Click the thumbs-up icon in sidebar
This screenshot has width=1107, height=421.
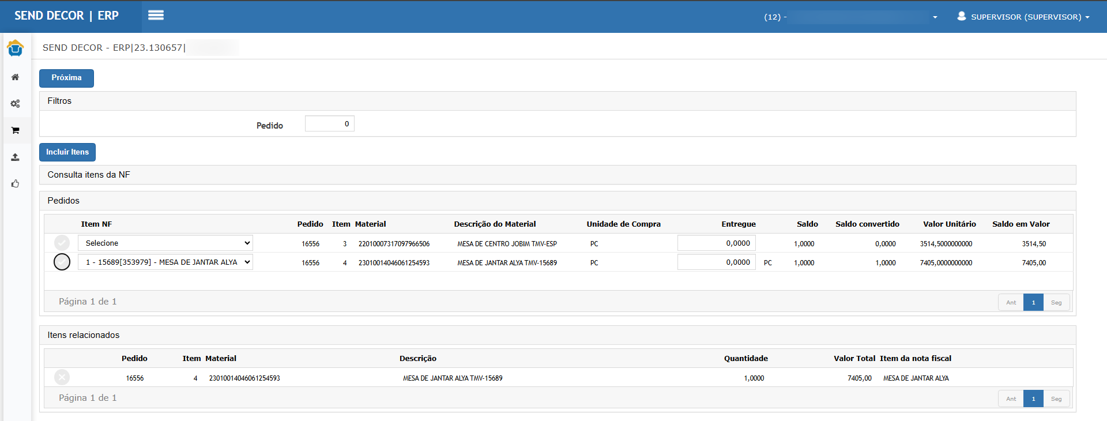[x=15, y=183]
